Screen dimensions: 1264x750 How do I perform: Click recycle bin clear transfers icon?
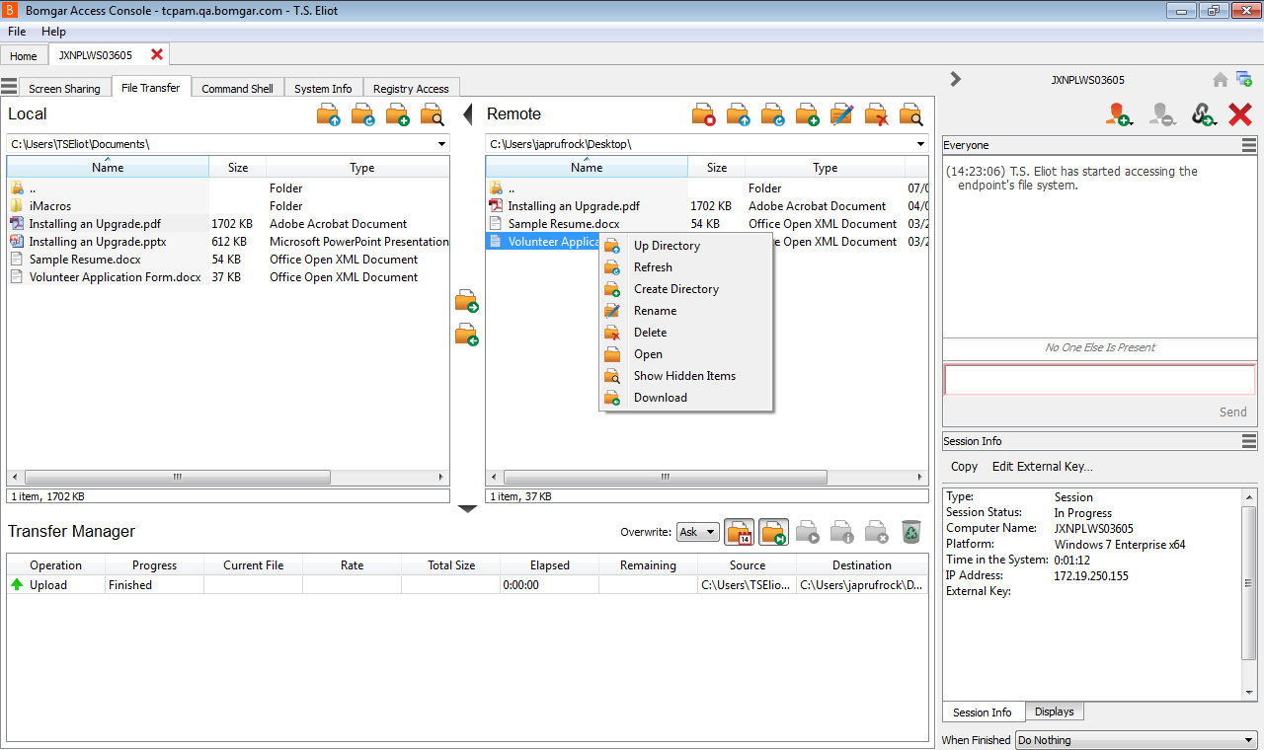click(x=910, y=532)
